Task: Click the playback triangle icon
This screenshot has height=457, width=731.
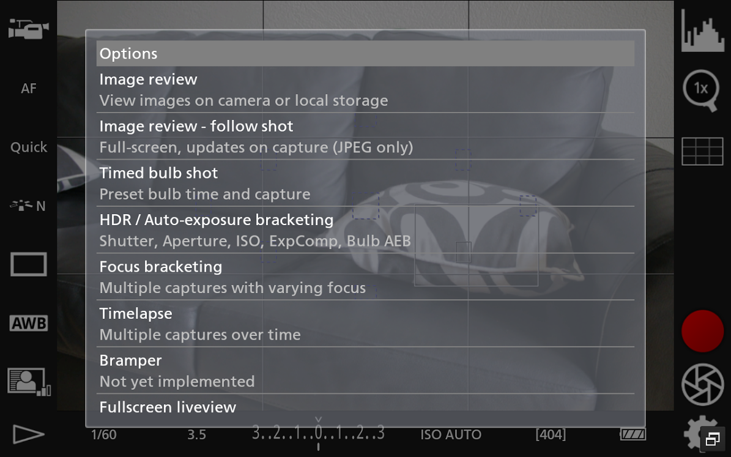Action: 28,434
